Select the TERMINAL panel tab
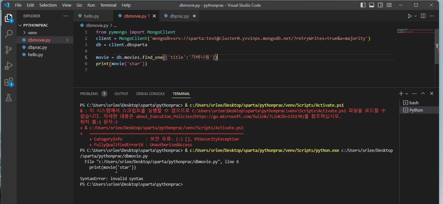Viewport: 443px width, 204px height. pyautogui.click(x=181, y=94)
